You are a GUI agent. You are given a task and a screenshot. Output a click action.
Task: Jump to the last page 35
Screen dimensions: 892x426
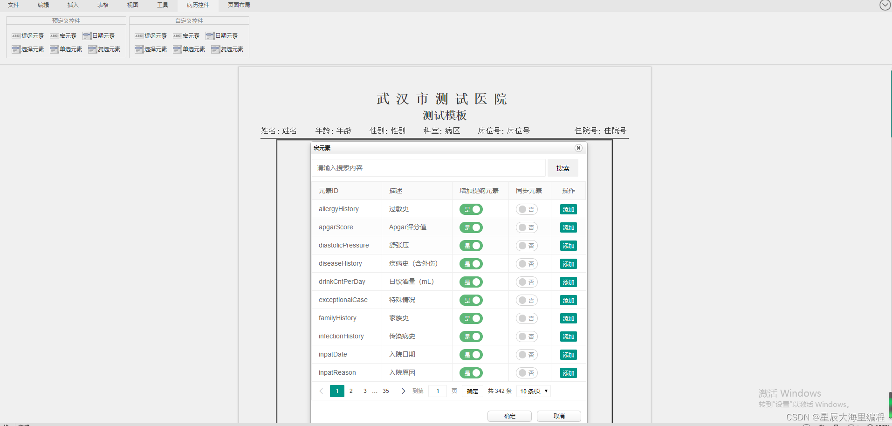pos(386,391)
